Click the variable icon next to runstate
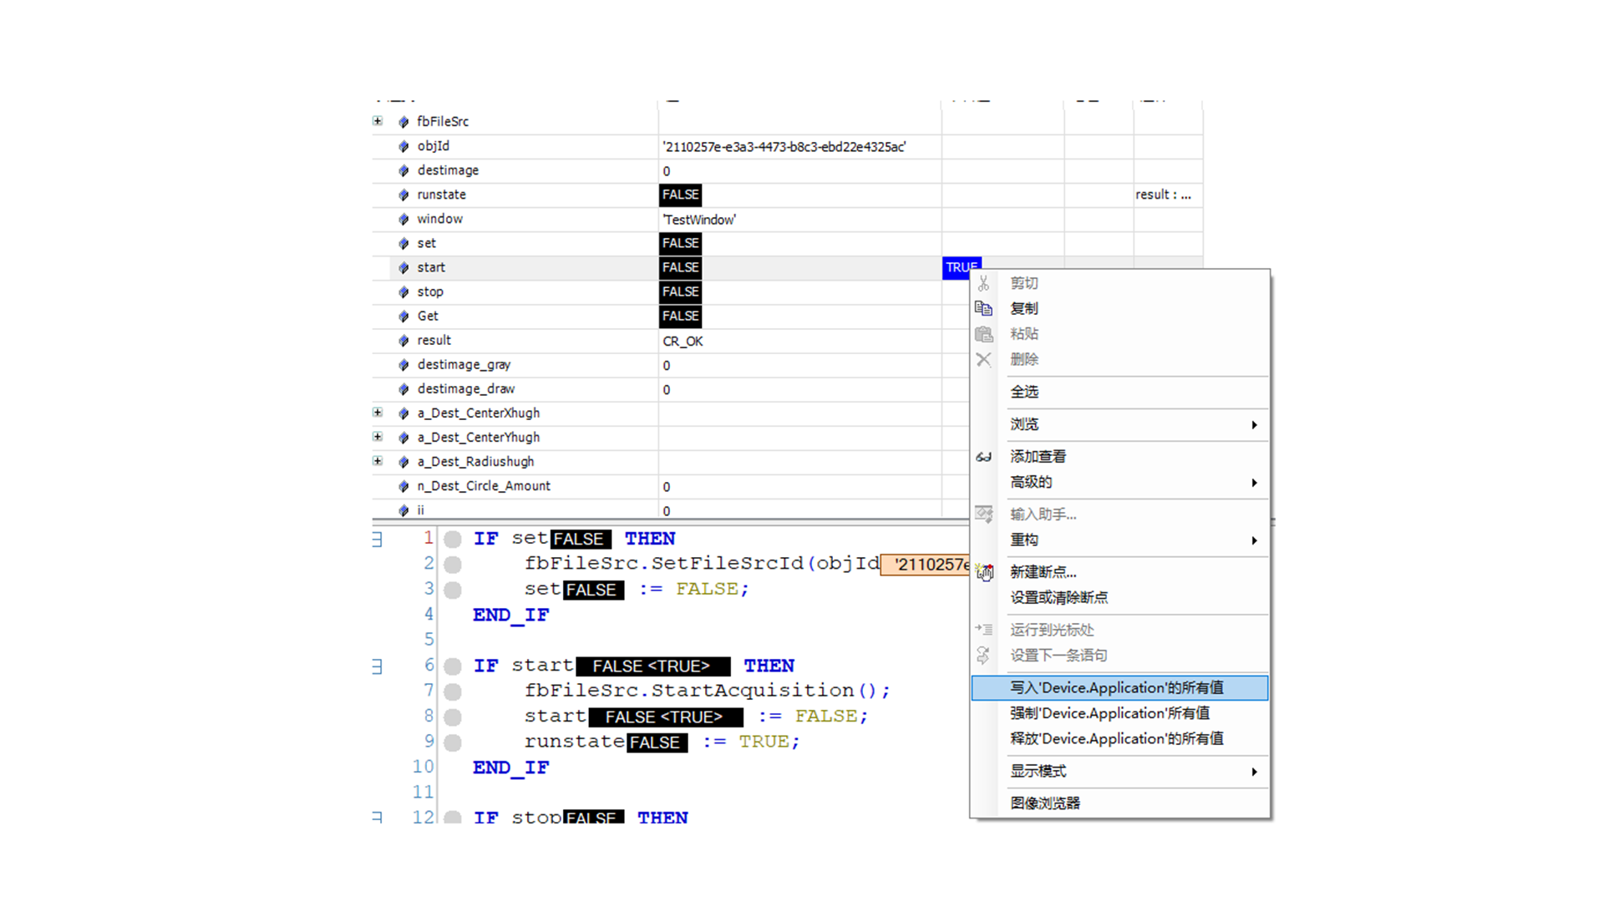The height and width of the screenshot is (902, 1604). click(404, 195)
